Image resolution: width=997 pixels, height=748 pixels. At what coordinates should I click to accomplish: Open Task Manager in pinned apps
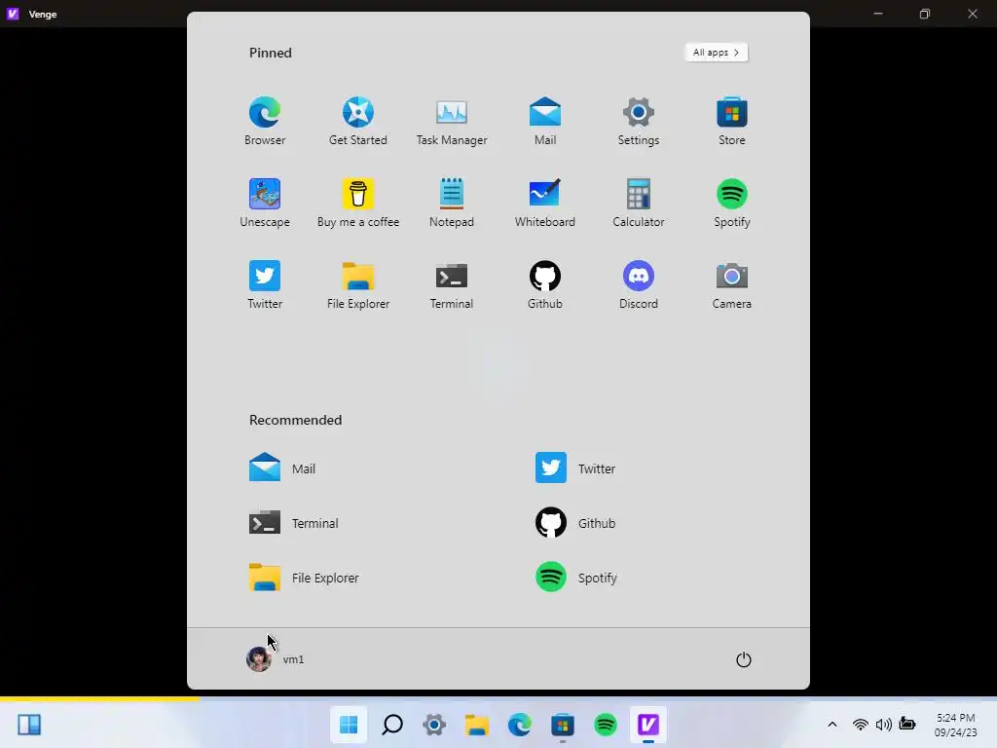tap(452, 122)
